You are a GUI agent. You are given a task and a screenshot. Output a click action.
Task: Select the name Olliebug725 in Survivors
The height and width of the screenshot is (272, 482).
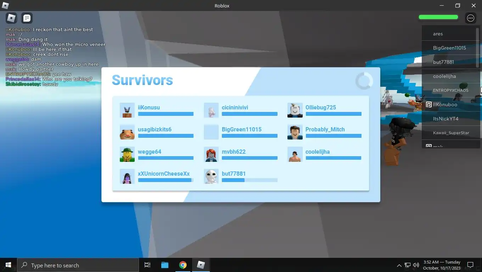click(321, 107)
